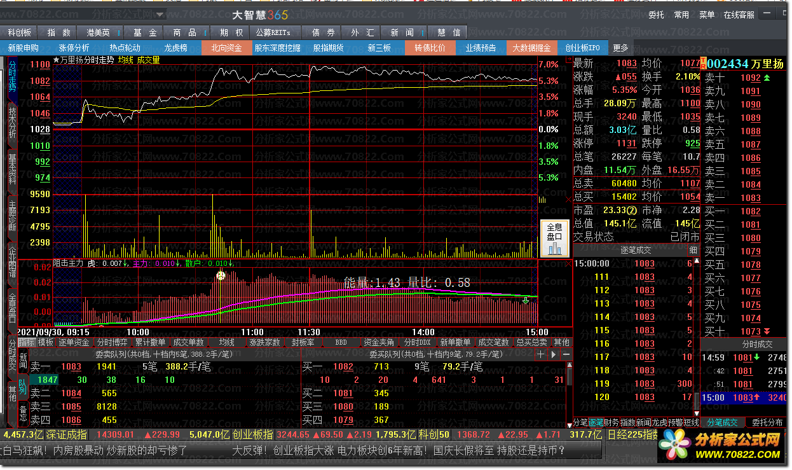792x470 pixels.
Task: Select the 财务 tab under 逐笔成交
Action: click(x=611, y=422)
